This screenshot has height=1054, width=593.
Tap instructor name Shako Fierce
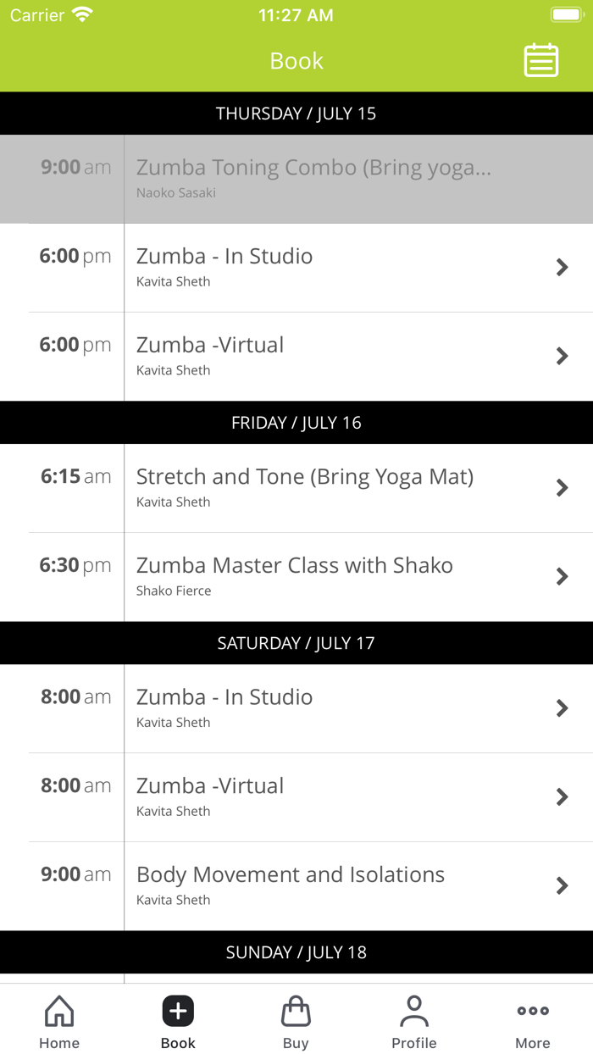click(x=173, y=591)
